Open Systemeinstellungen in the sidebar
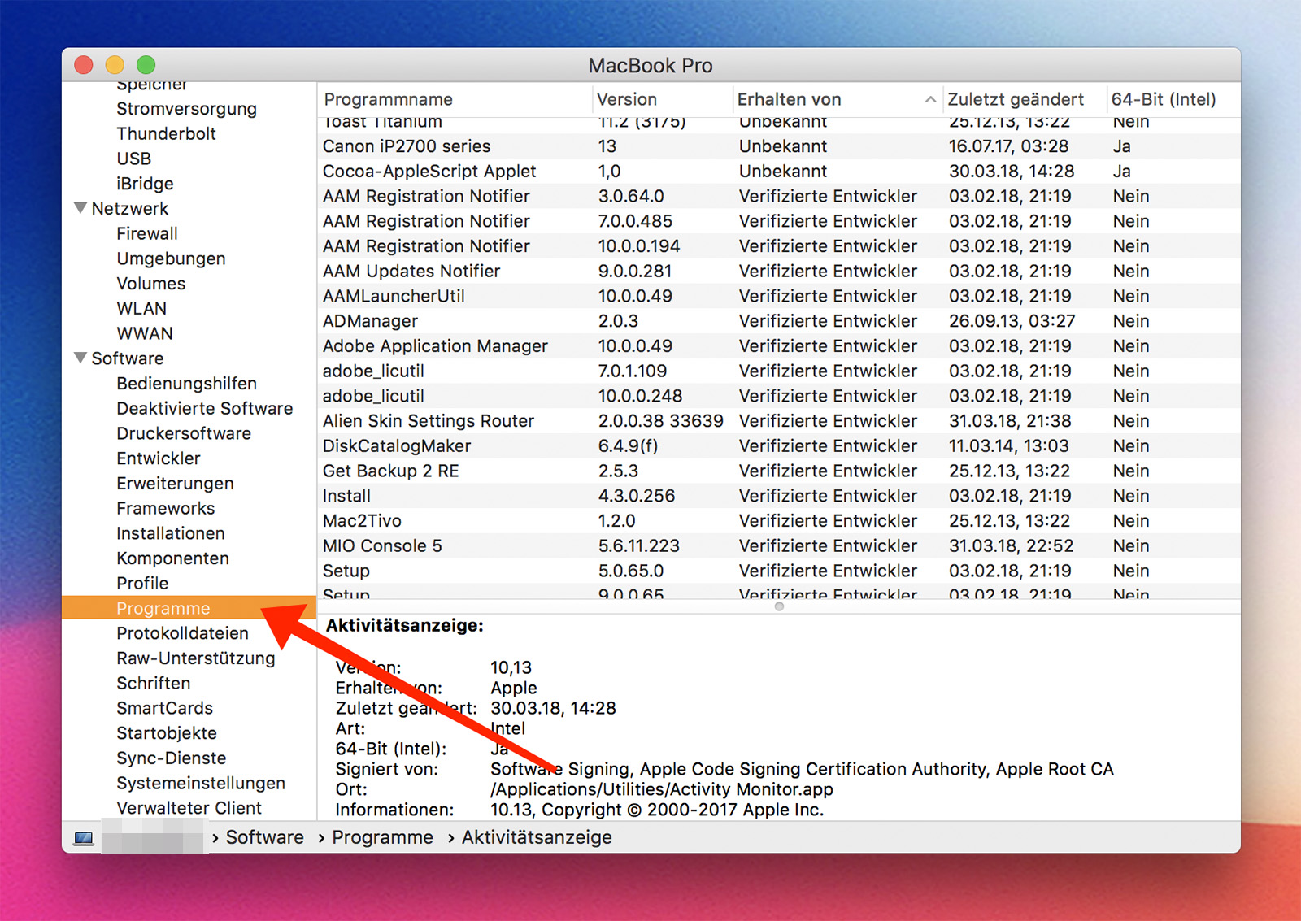This screenshot has height=921, width=1301. (x=201, y=784)
